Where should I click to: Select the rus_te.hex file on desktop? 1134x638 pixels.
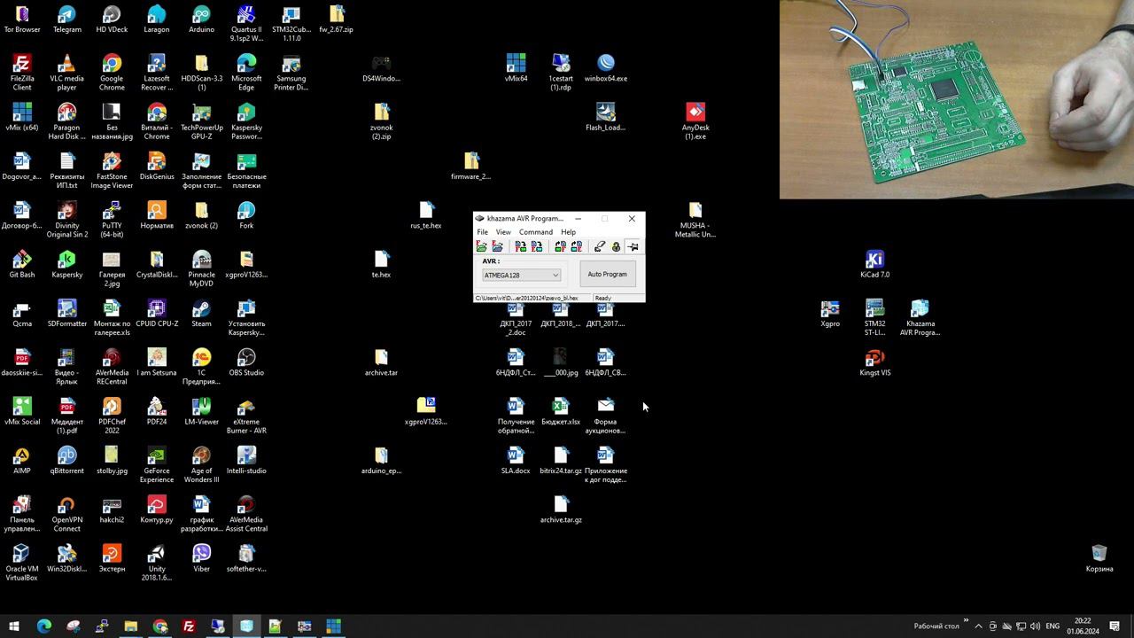click(x=426, y=215)
